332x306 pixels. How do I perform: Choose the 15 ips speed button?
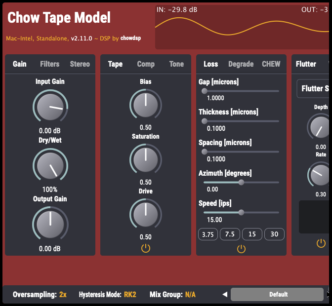pyautogui.click(x=252, y=234)
